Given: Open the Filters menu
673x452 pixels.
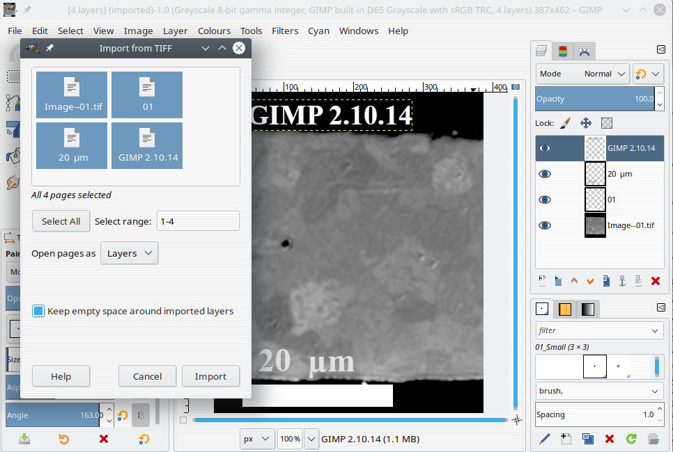Looking at the screenshot, I should pyautogui.click(x=285, y=31).
